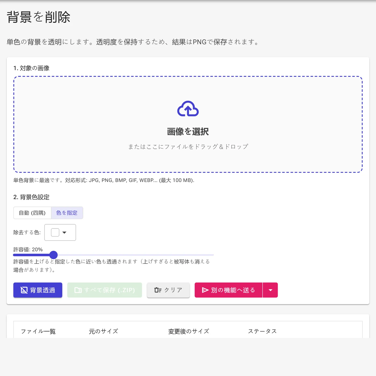Select the 自動 (四隅) mode toggle
376x376 pixels.
point(32,213)
